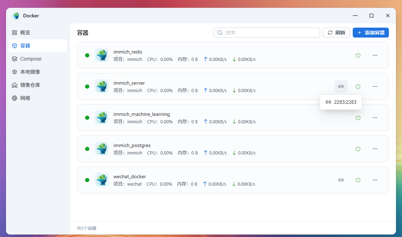Click the 搜索 search field
Viewport: 402px width, 237px height.
point(267,33)
